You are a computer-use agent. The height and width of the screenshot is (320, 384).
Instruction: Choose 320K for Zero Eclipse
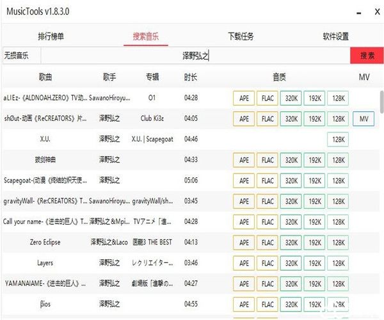pos(291,243)
